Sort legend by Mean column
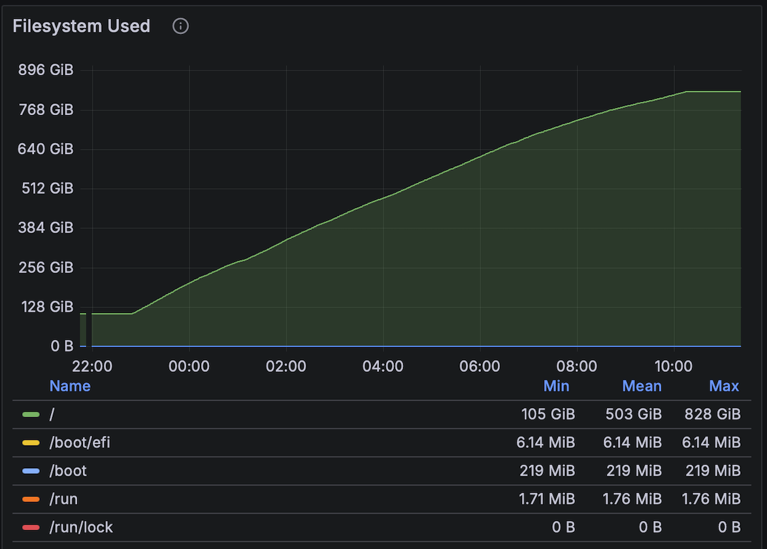Viewport: 767px width, 549px height. pyautogui.click(x=642, y=386)
